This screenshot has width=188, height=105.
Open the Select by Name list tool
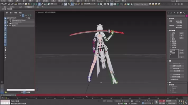coord(29,4)
